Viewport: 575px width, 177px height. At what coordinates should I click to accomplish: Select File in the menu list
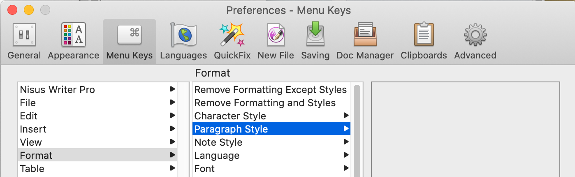point(28,103)
